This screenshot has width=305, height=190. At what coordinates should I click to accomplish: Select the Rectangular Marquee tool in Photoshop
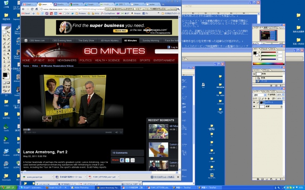click(4, 32)
